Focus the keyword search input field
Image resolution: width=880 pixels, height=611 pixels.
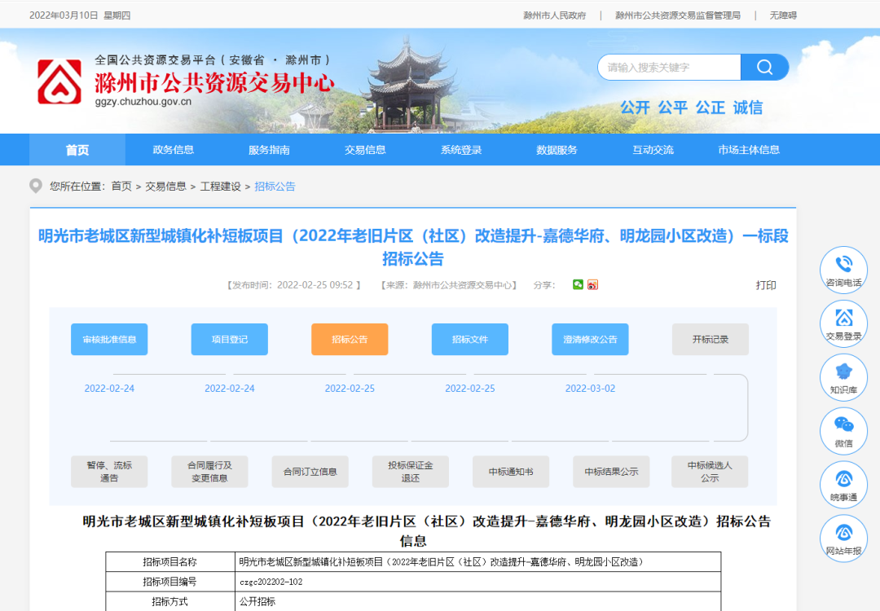point(668,68)
